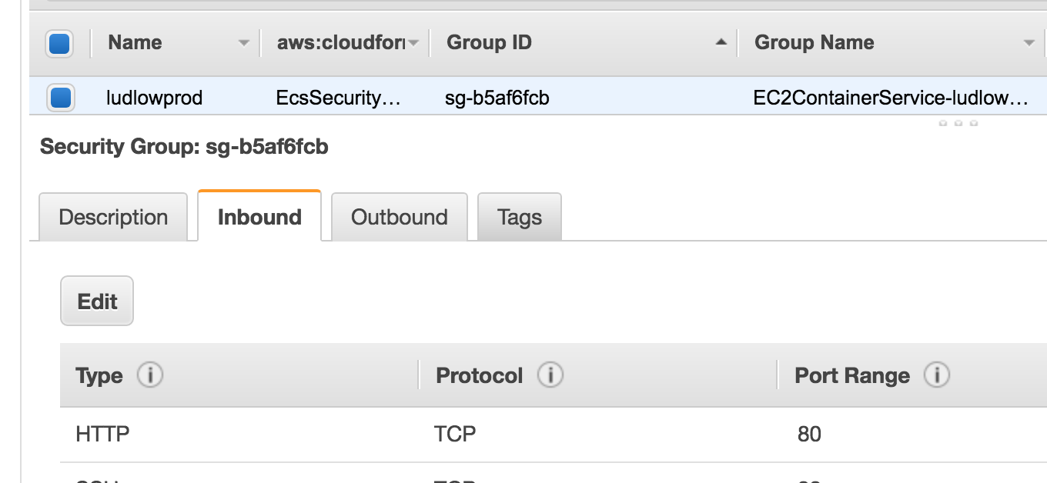Click the Port Range info icon
The width and height of the screenshot is (1047, 483).
937,375
